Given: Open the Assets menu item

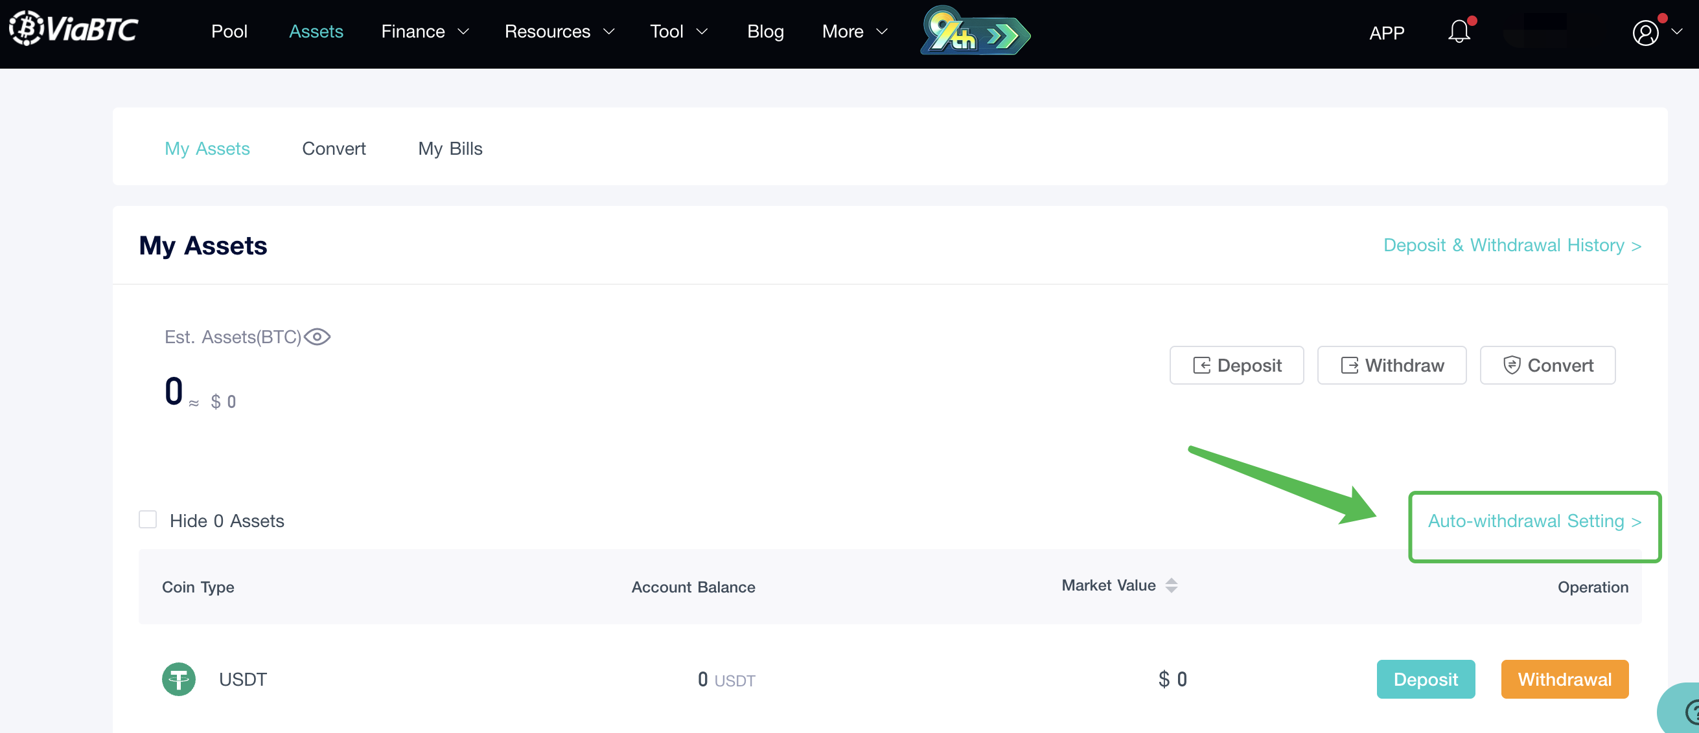Looking at the screenshot, I should coord(316,31).
